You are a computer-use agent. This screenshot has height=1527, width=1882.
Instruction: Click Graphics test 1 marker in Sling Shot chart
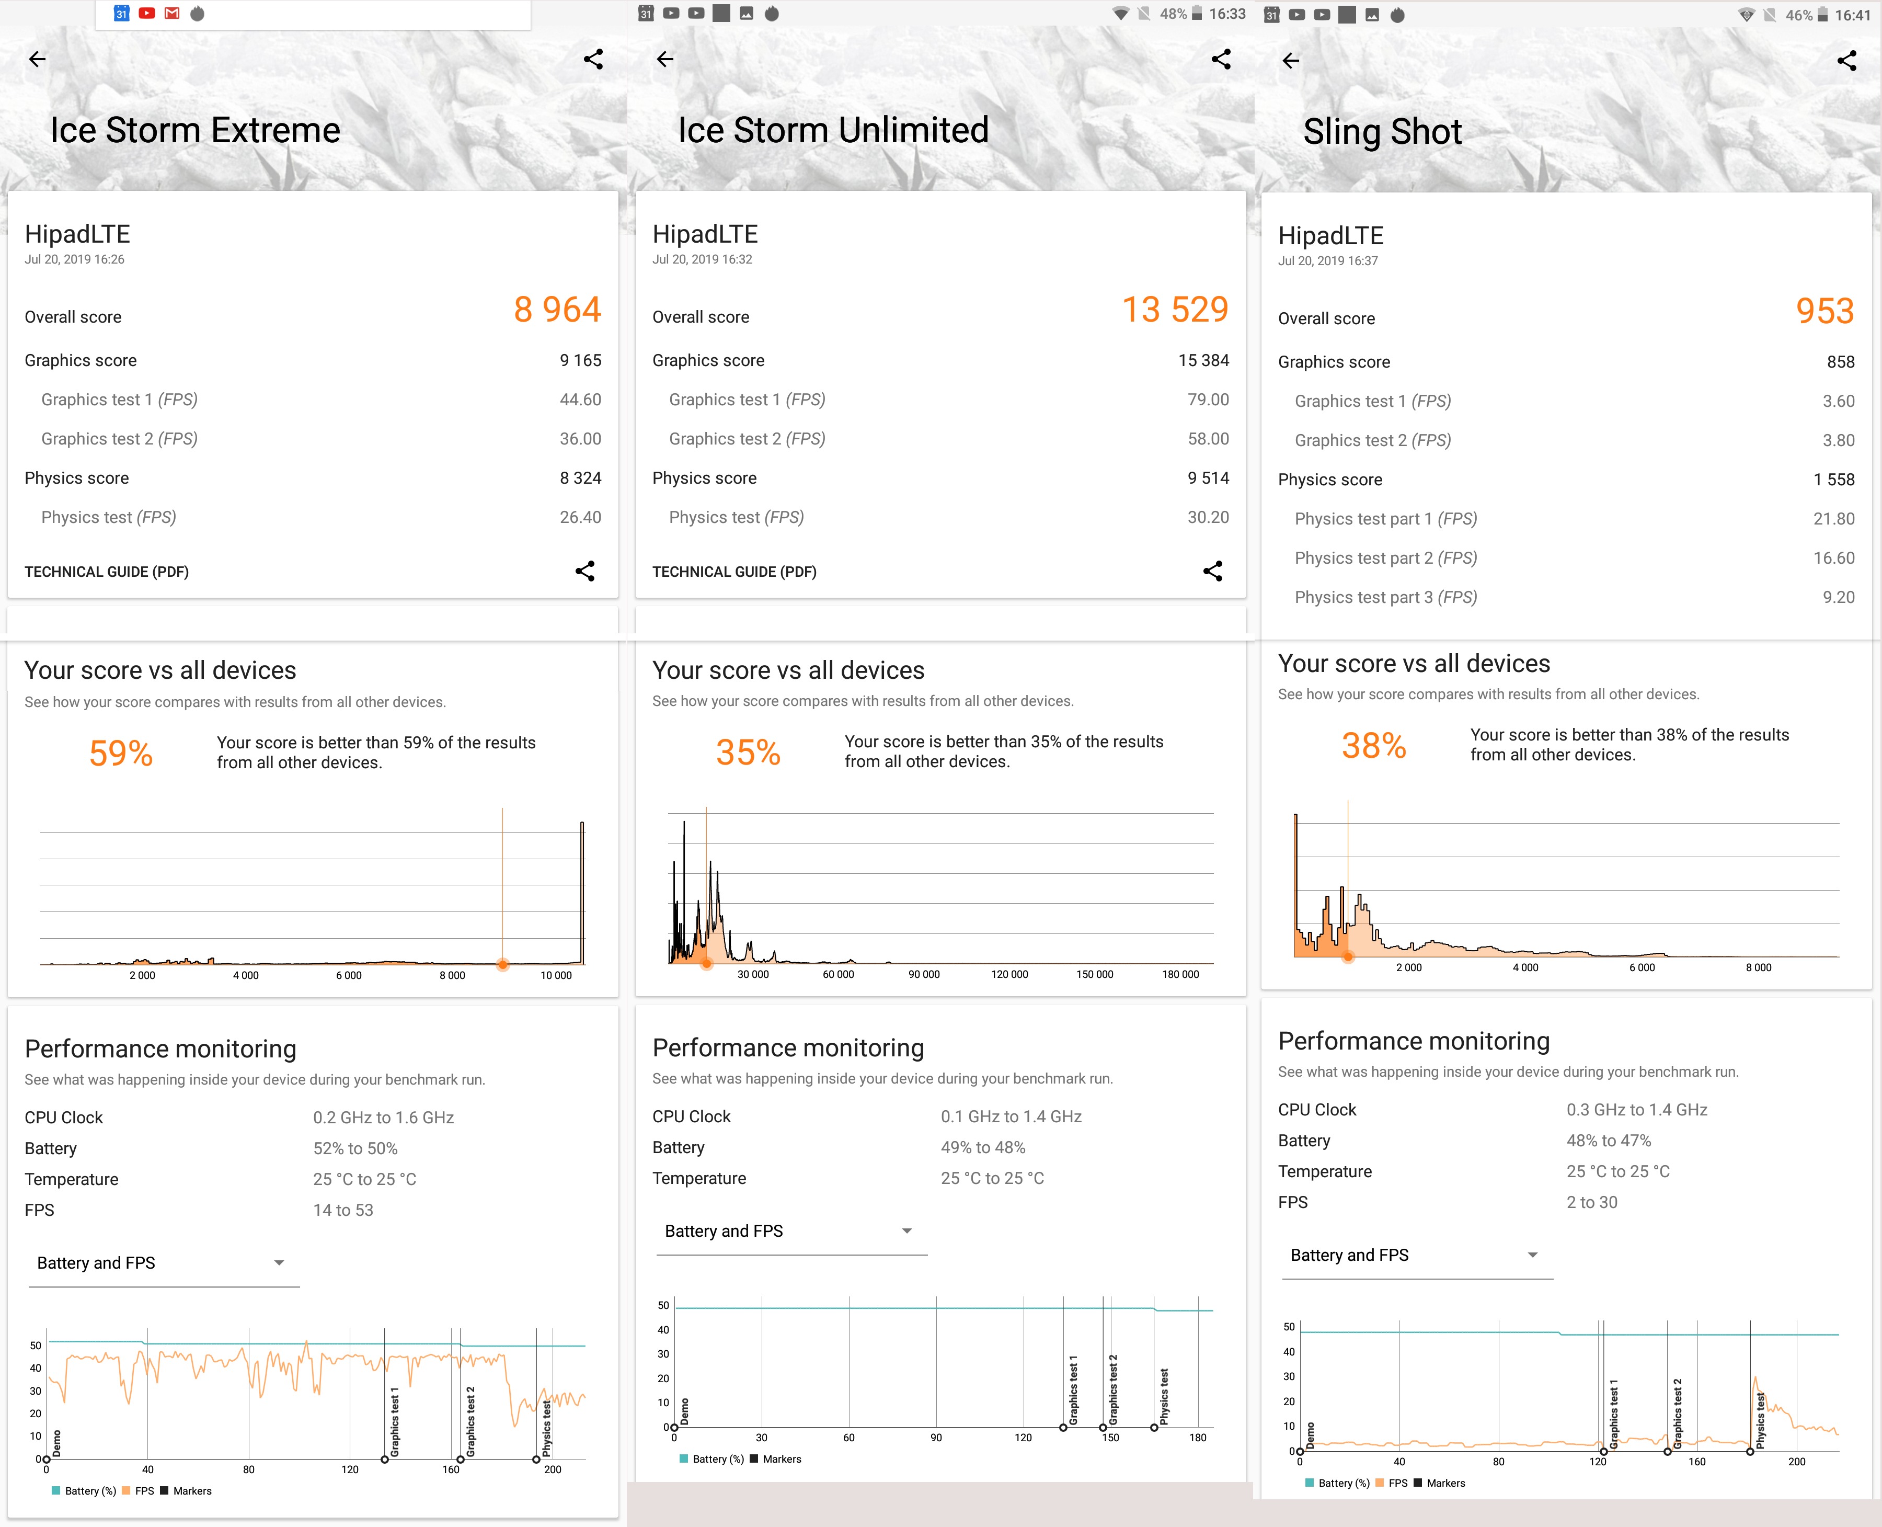coord(1604,1451)
